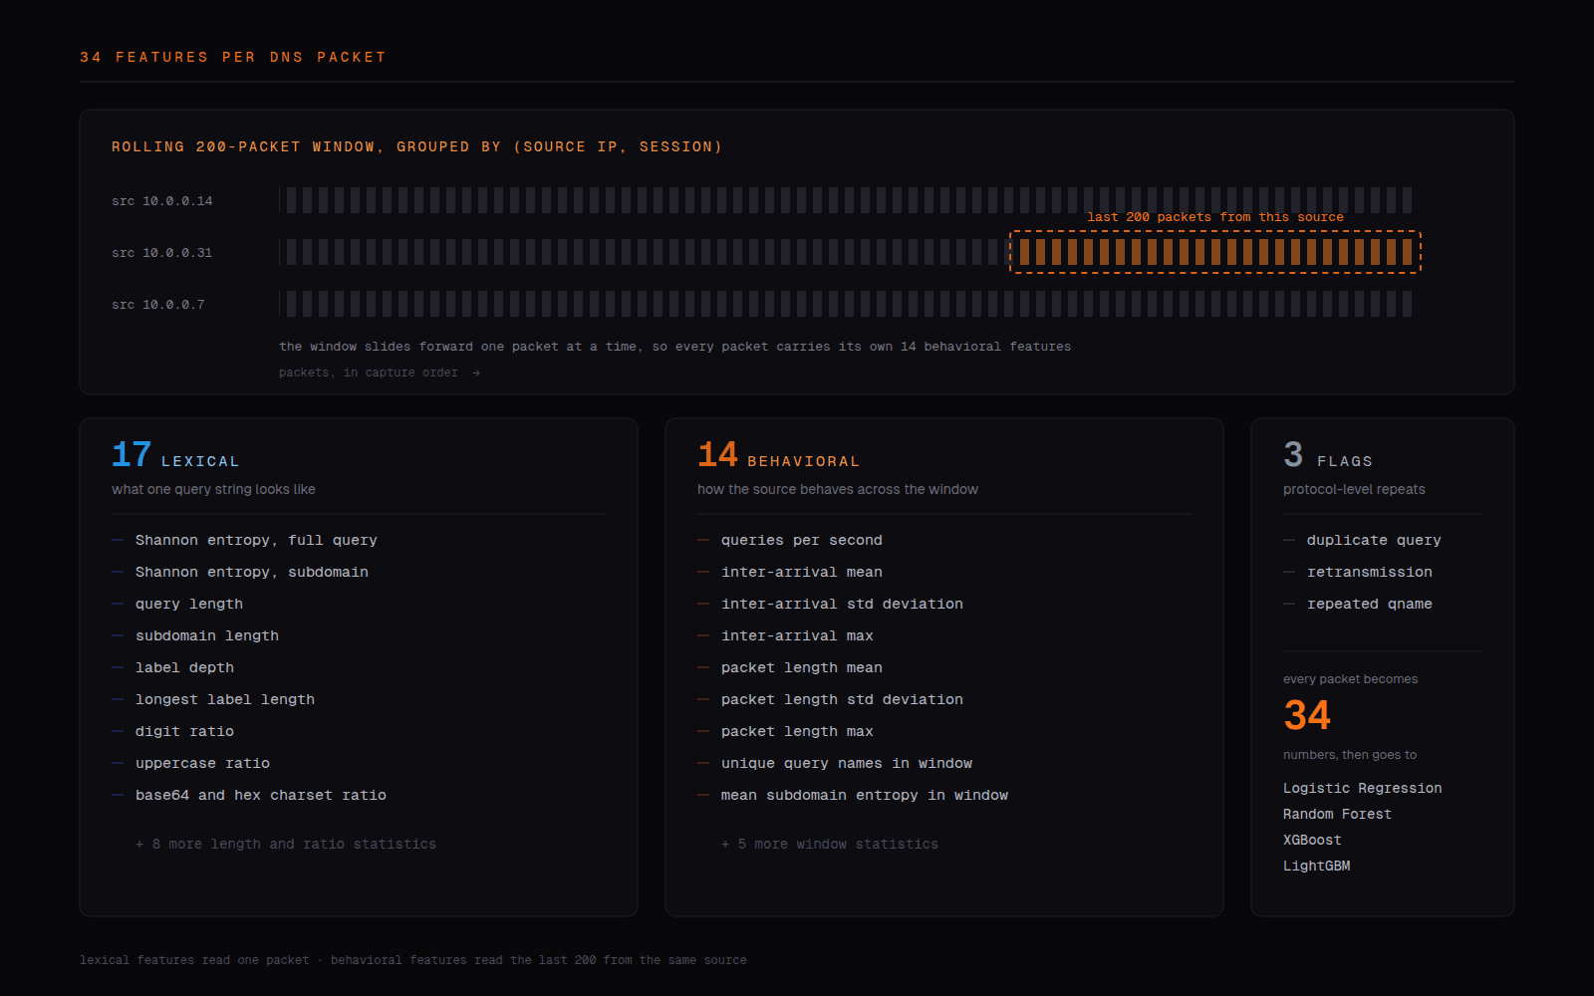This screenshot has width=1594, height=996.
Task: Select the "src 10.0.0.31" row label
Action: (x=162, y=253)
